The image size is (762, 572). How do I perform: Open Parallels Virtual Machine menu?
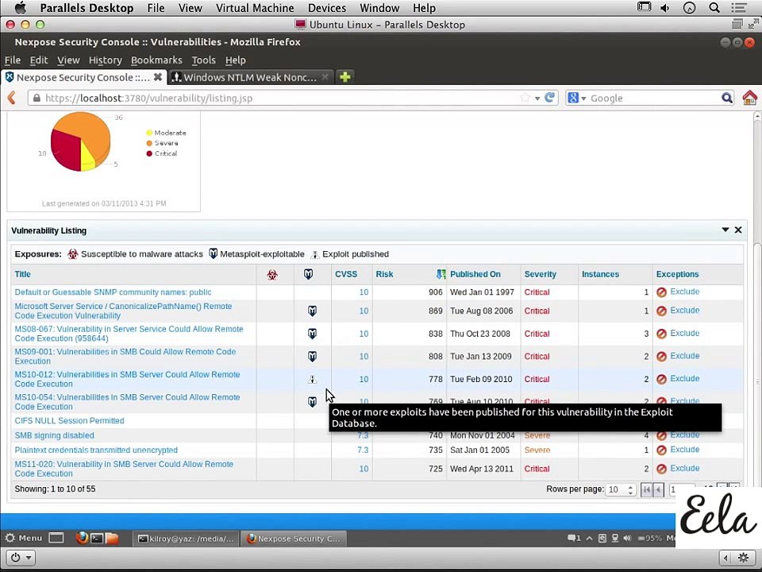[x=255, y=8]
